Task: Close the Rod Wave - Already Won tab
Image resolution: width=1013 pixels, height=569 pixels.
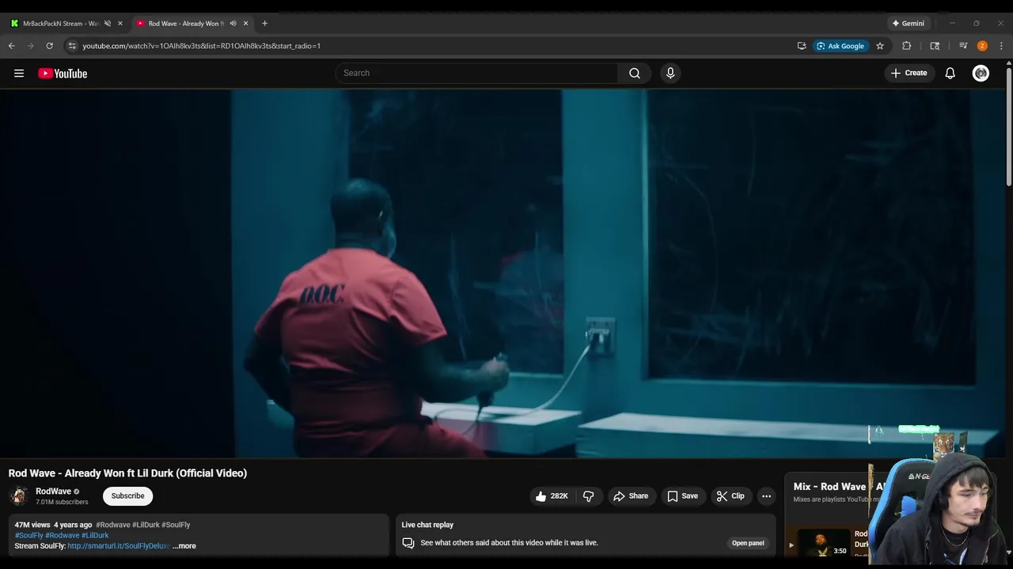Action: (246, 24)
